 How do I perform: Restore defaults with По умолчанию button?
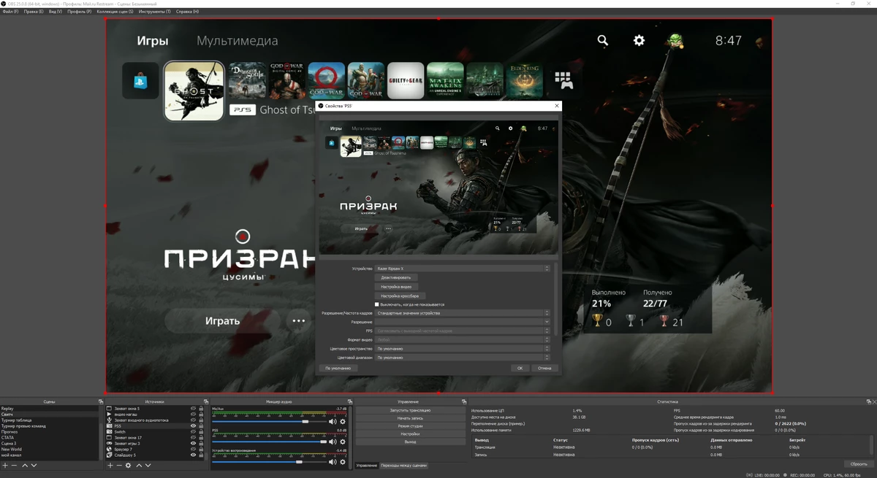tap(338, 369)
